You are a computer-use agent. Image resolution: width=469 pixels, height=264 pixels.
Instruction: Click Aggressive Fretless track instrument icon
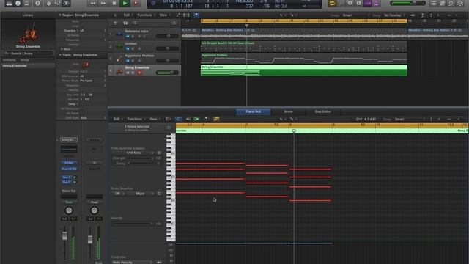pos(119,59)
